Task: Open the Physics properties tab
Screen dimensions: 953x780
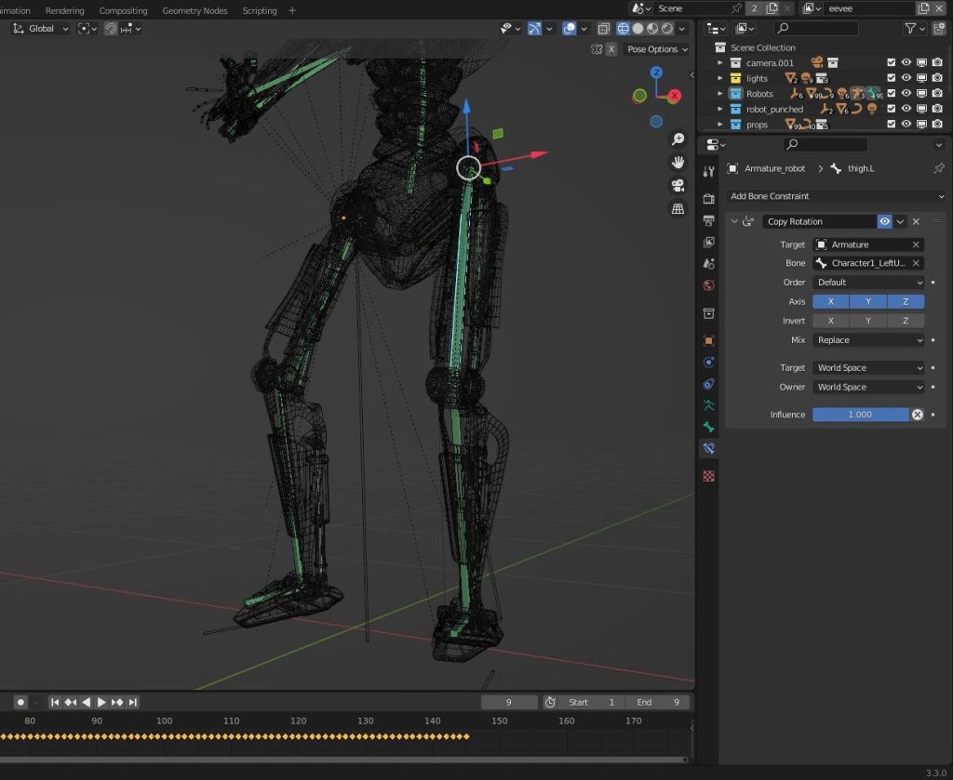Action: tap(708, 363)
